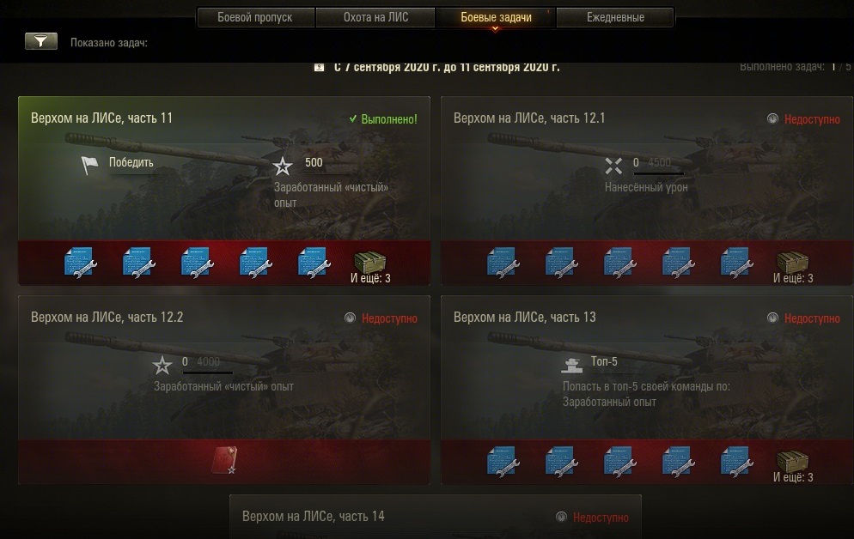Click the crate reward icon in часть 11
Image resolution: width=854 pixels, height=539 pixels.
pyautogui.click(x=369, y=263)
